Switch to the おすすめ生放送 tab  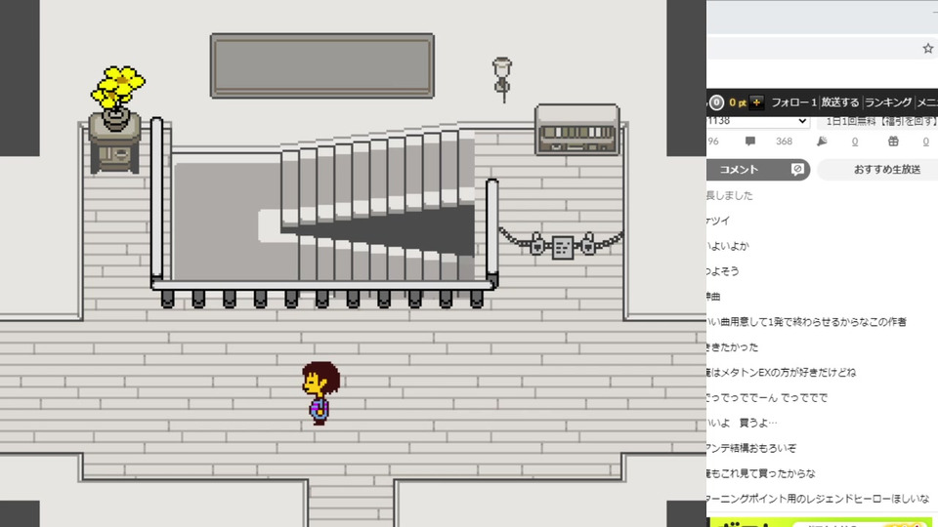pos(877,170)
